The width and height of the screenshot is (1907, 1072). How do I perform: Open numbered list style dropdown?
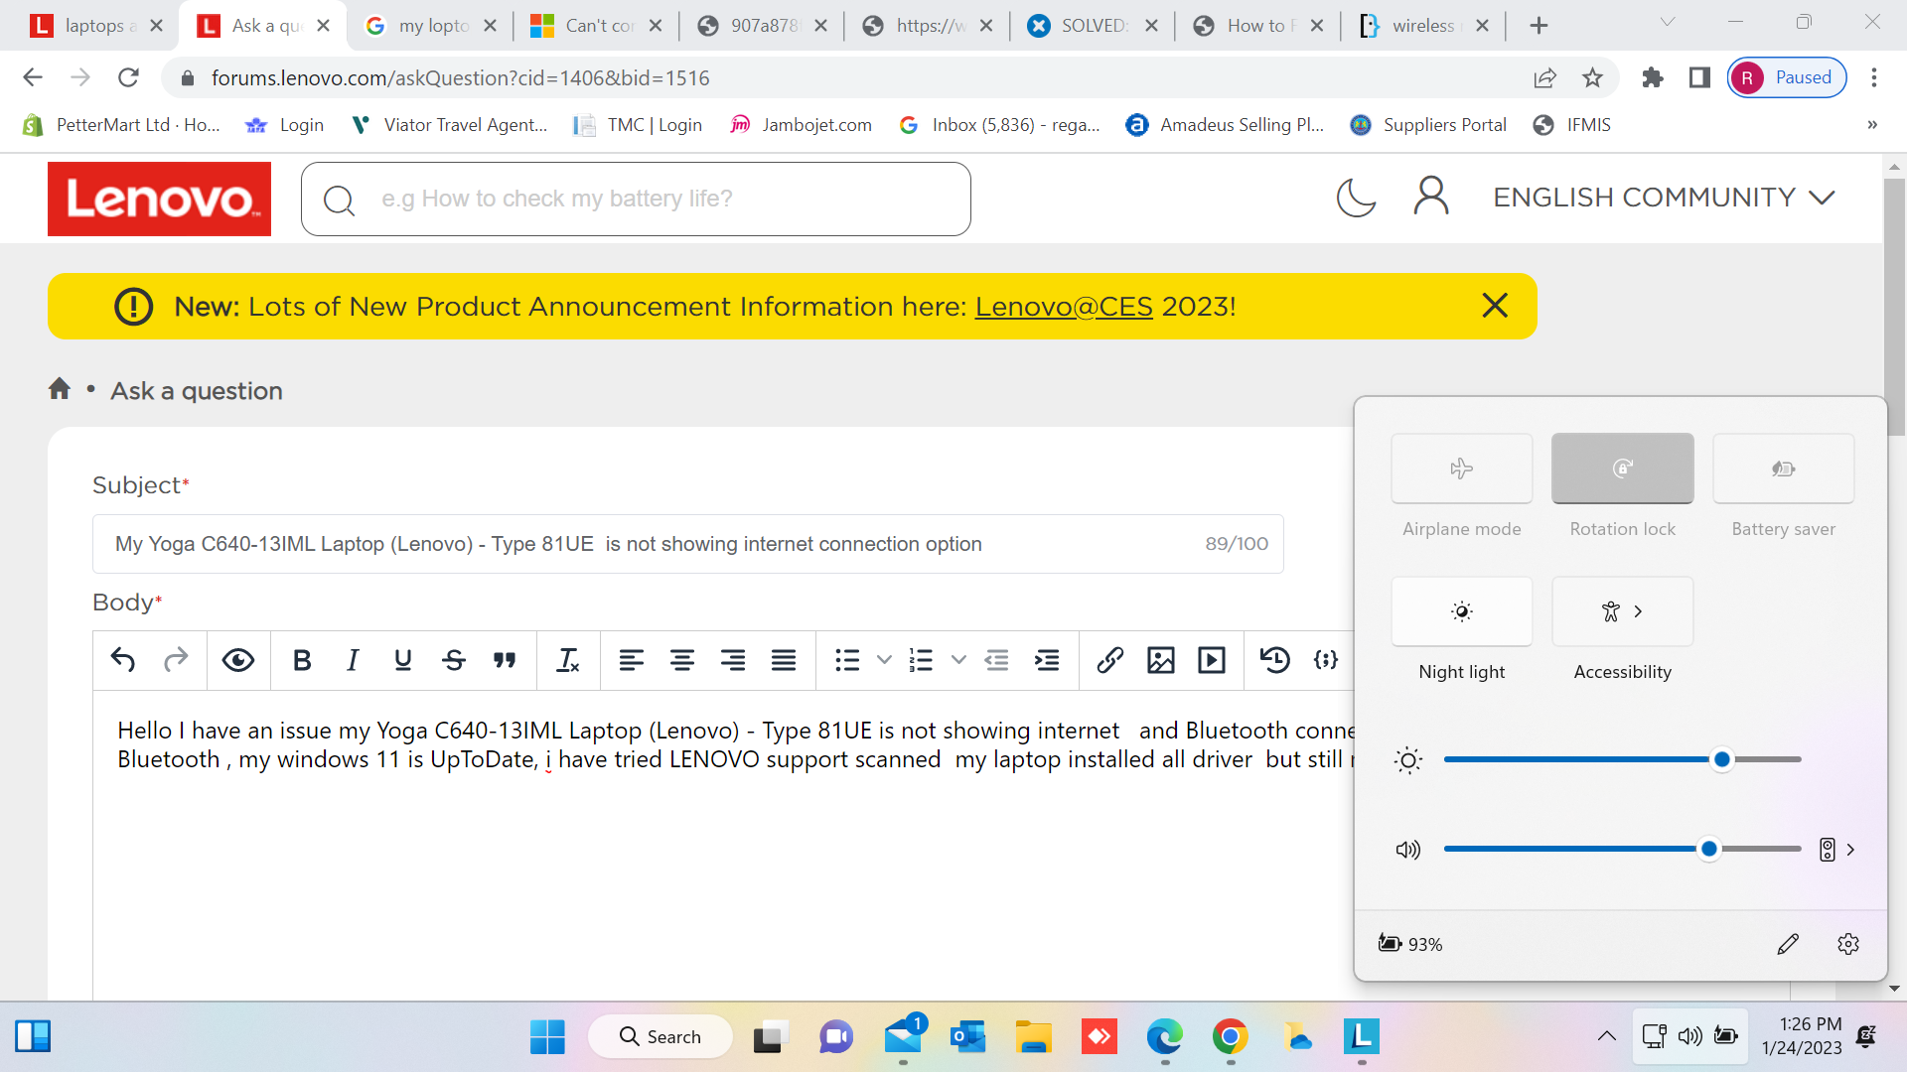(958, 660)
